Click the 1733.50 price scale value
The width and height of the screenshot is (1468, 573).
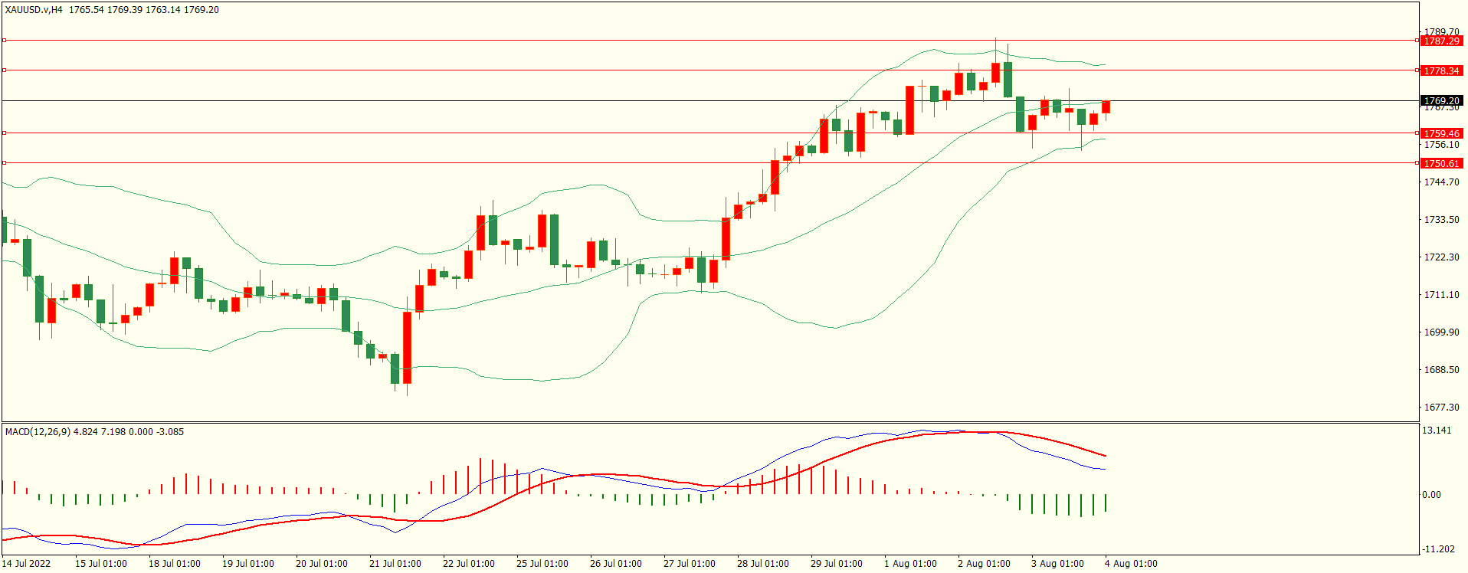(x=1441, y=220)
